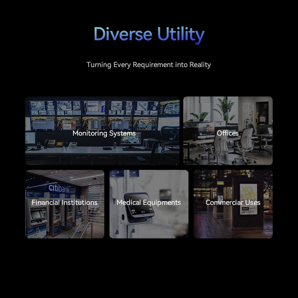This screenshot has height=298, width=298.
Task: Click the computer monitor on office desk
Action: (x=206, y=129)
